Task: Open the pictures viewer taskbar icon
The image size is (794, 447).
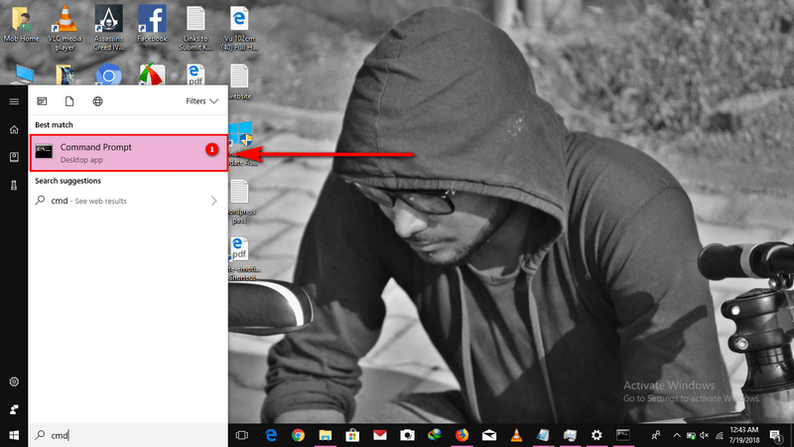Action: tap(570, 435)
